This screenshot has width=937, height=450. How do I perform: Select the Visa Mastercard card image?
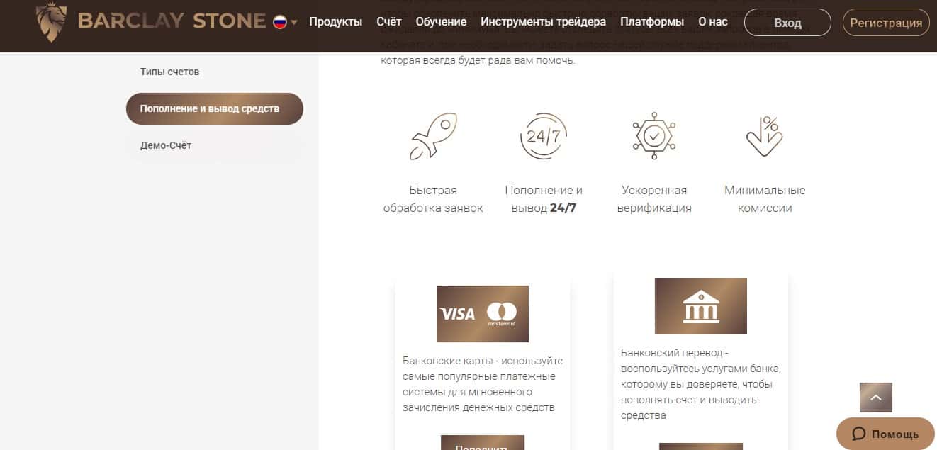pos(483,314)
